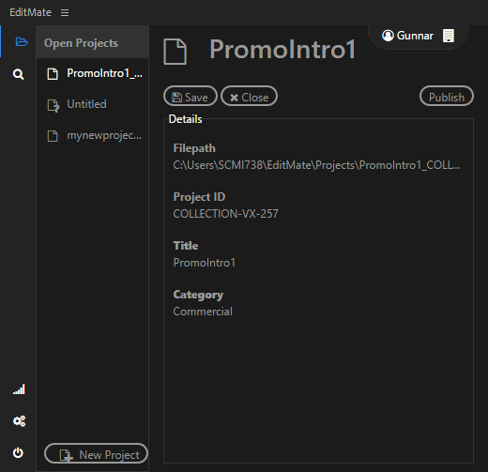Click the power icon in sidebar
Image resolution: width=488 pixels, height=472 pixels.
(x=18, y=452)
